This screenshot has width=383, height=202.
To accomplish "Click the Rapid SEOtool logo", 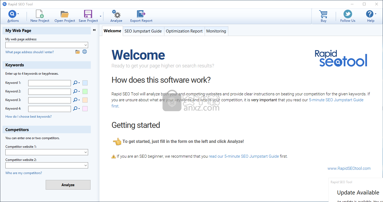I will pyautogui.click(x=341, y=58).
